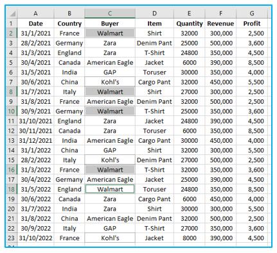Screen dimensions: 277x253
Task: Select GAP cell in row 14
Action: pyautogui.click(x=110, y=151)
